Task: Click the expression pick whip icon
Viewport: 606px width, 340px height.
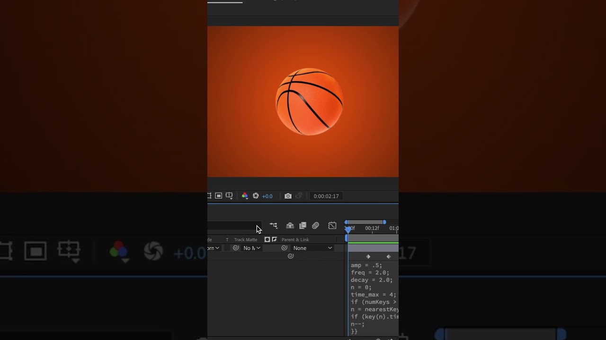Action: (x=291, y=256)
